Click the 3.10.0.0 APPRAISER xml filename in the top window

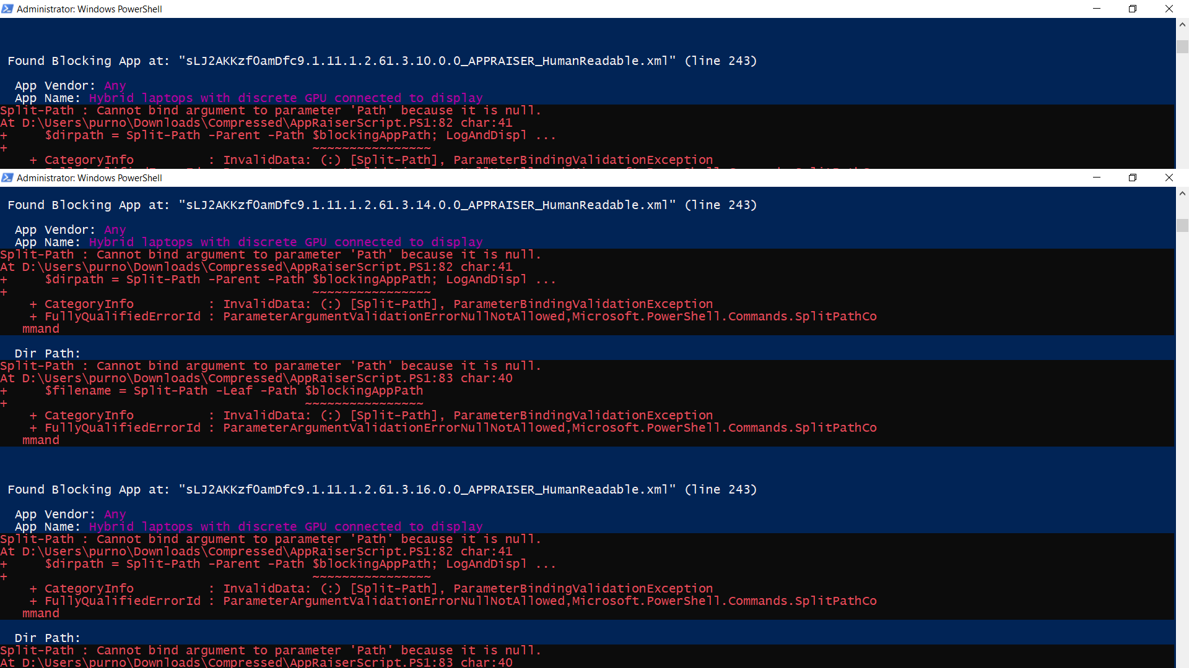point(427,61)
